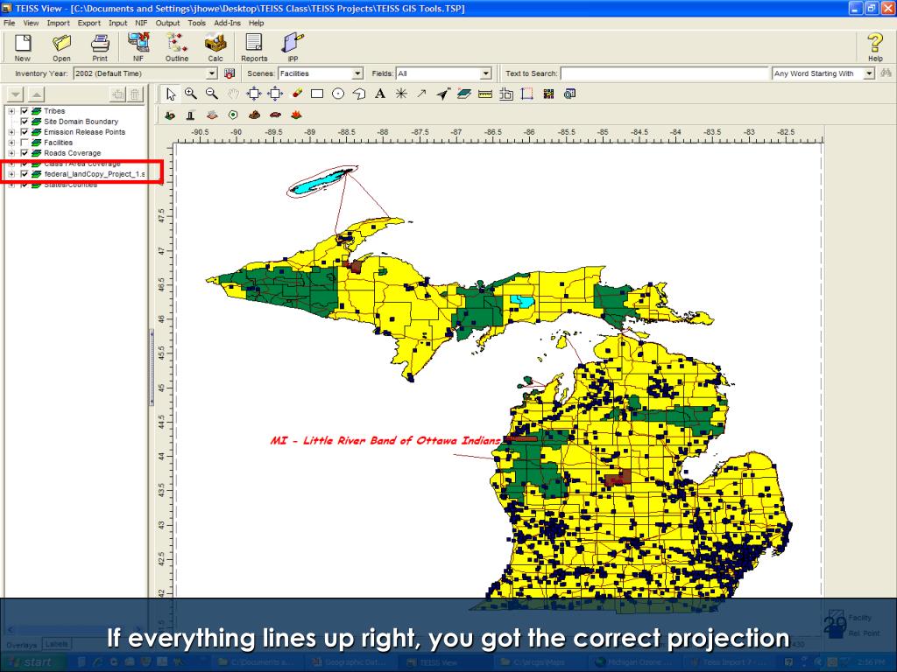The width and height of the screenshot is (897, 672).
Task: Click the smokestack icon in lower toolbar
Action: (x=190, y=115)
